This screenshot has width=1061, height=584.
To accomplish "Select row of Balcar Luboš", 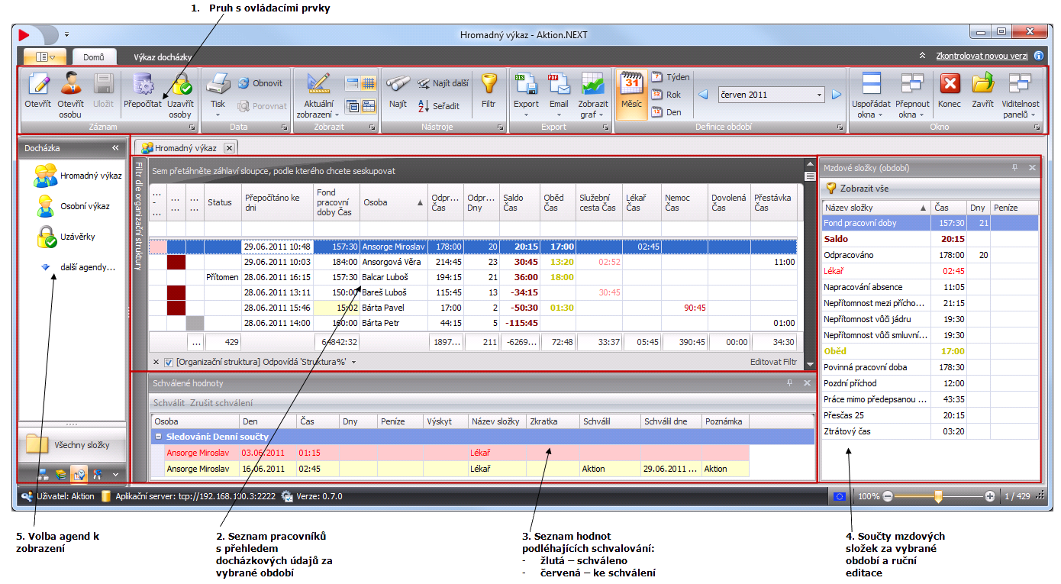I will 472,277.
